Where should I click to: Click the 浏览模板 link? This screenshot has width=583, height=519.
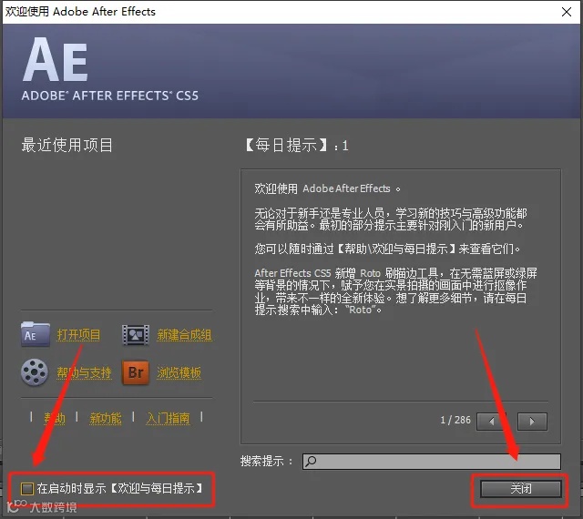[x=179, y=372]
